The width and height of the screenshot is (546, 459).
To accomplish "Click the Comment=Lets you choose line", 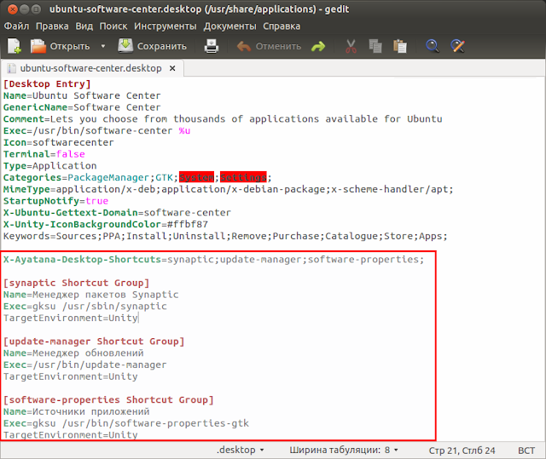I will (x=223, y=119).
